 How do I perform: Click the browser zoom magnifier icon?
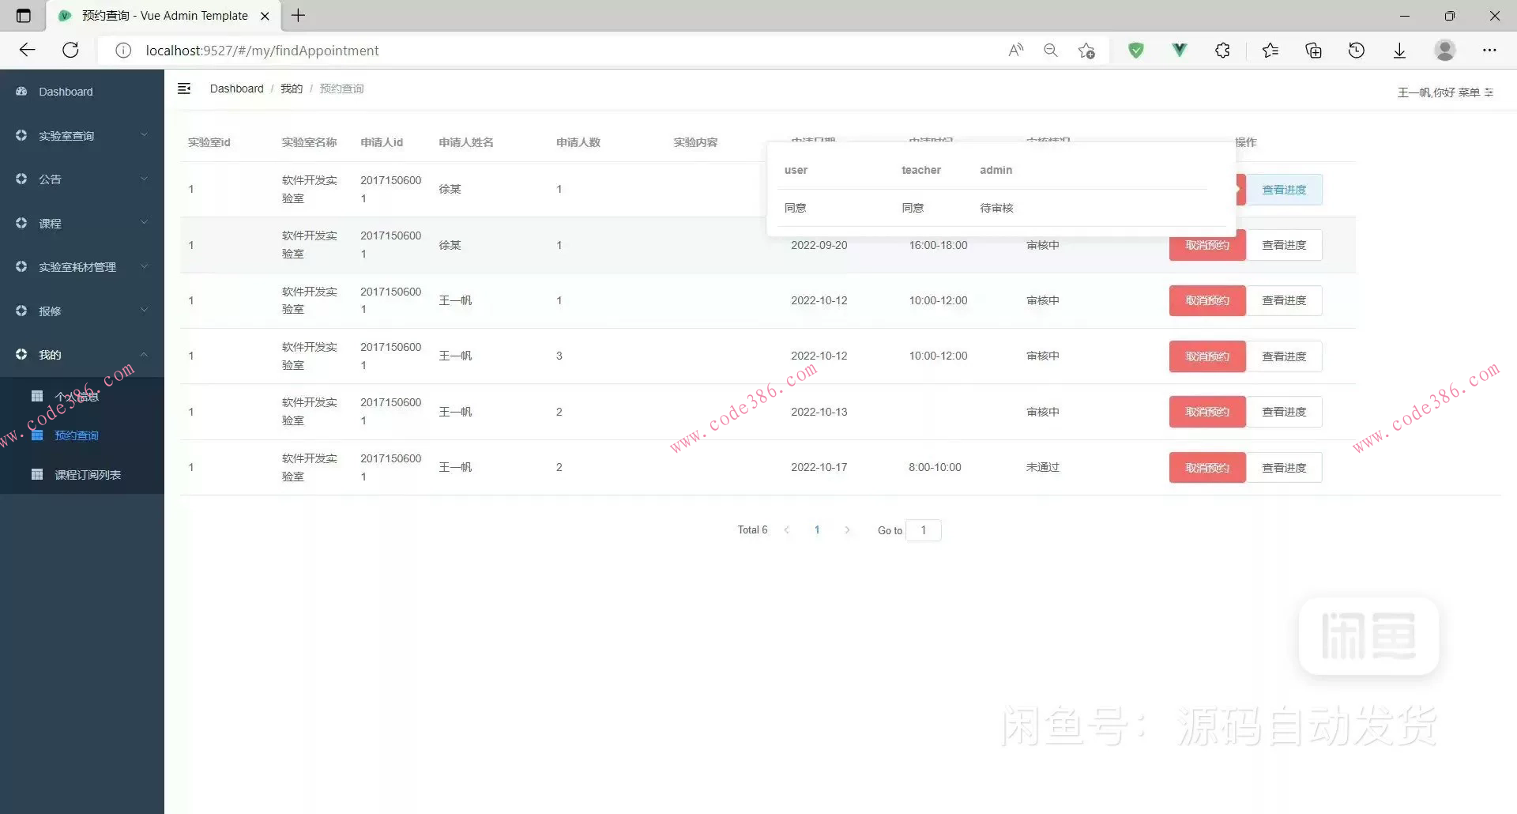pos(1051,51)
